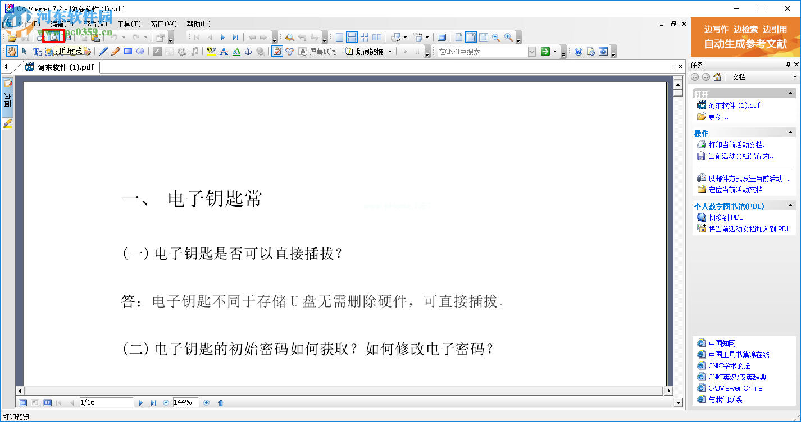
Task: Click the full screen view icon
Action: tap(442, 38)
